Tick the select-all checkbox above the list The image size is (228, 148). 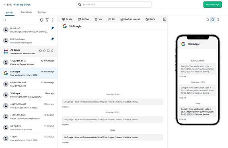click(4, 20)
